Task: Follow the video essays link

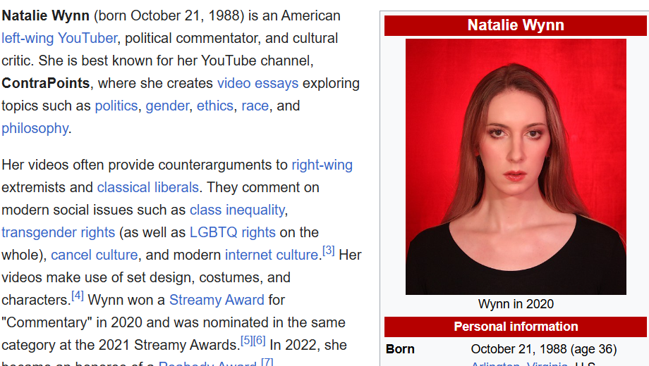Action: (258, 84)
